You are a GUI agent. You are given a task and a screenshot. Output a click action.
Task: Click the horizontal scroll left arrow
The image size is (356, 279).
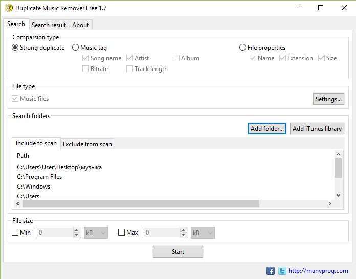tap(18, 204)
